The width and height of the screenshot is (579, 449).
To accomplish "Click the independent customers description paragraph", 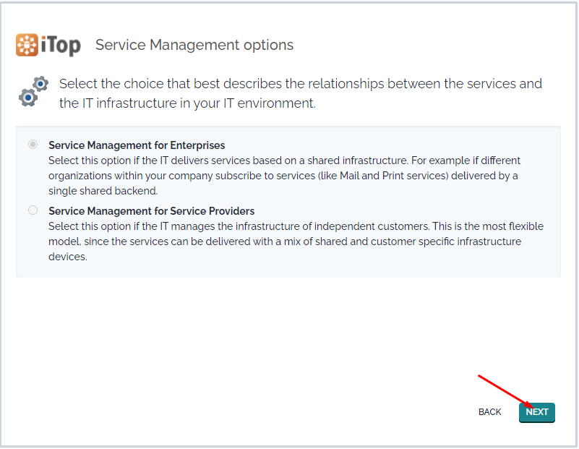I will click(x=296, y=241).
